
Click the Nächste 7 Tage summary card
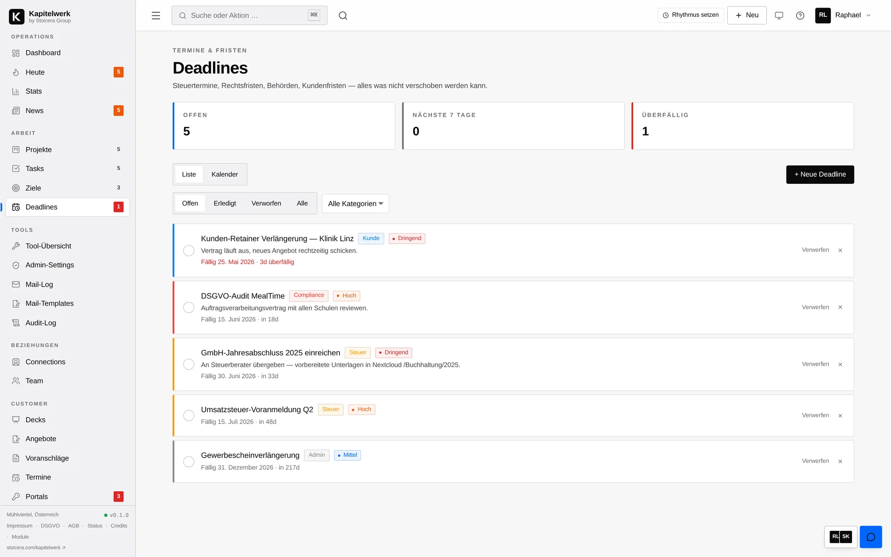[x=513, y=126]
